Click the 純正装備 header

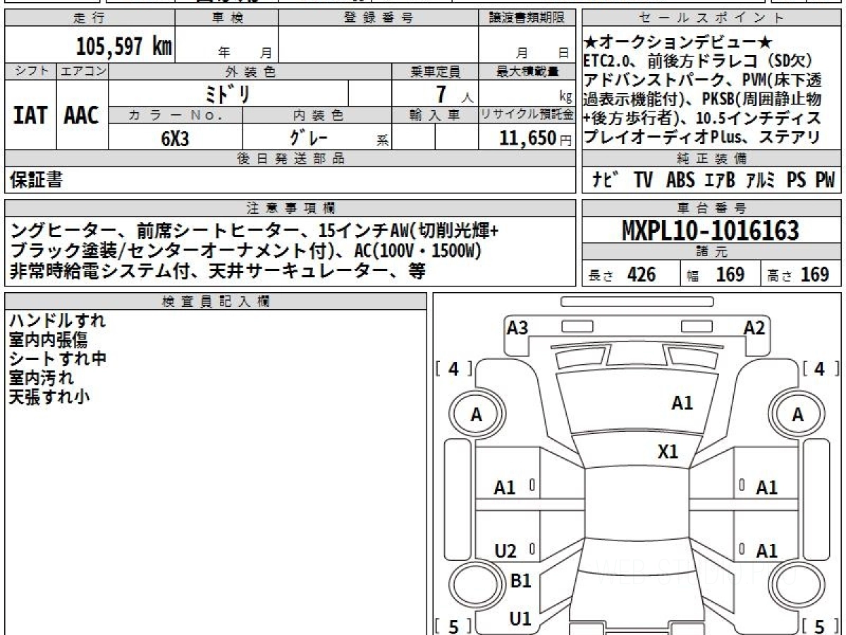[711, 159]
